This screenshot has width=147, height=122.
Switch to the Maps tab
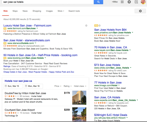[15, 11]
